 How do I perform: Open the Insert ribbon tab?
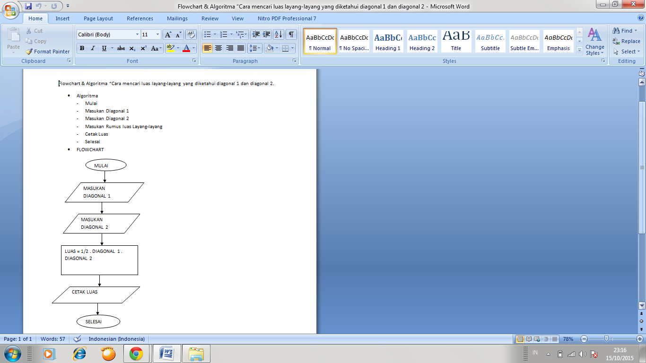pyautogui.click(x=62, y=18)
